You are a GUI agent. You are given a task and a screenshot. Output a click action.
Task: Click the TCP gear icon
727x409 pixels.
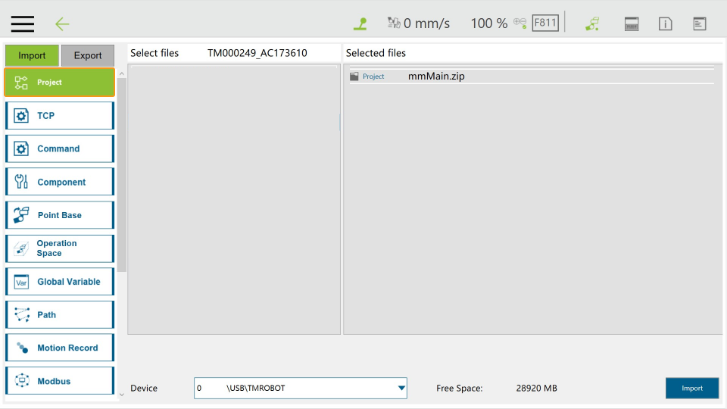point(21,115)
